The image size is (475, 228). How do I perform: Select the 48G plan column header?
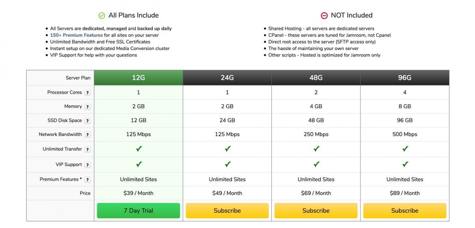click(x=316, y=78)
